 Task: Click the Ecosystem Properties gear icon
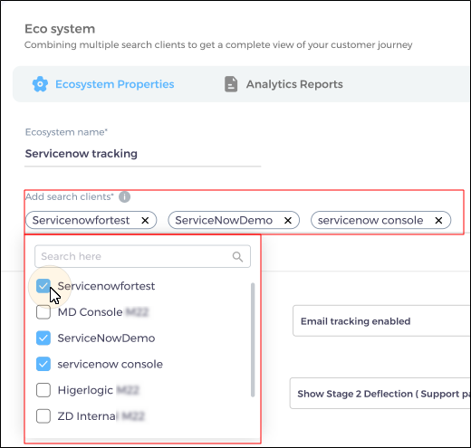(x=40, y=84)
